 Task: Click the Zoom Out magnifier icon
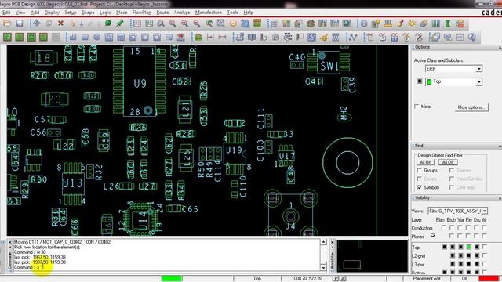pos(197,23)
